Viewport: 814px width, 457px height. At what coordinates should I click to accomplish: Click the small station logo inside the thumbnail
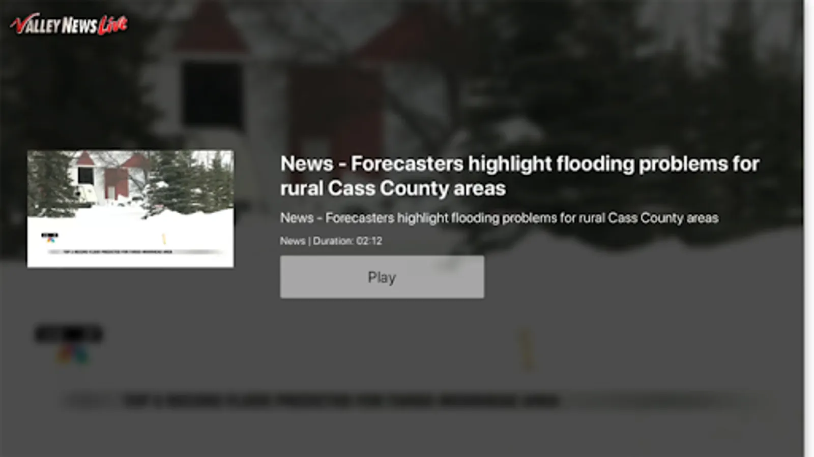50,237
